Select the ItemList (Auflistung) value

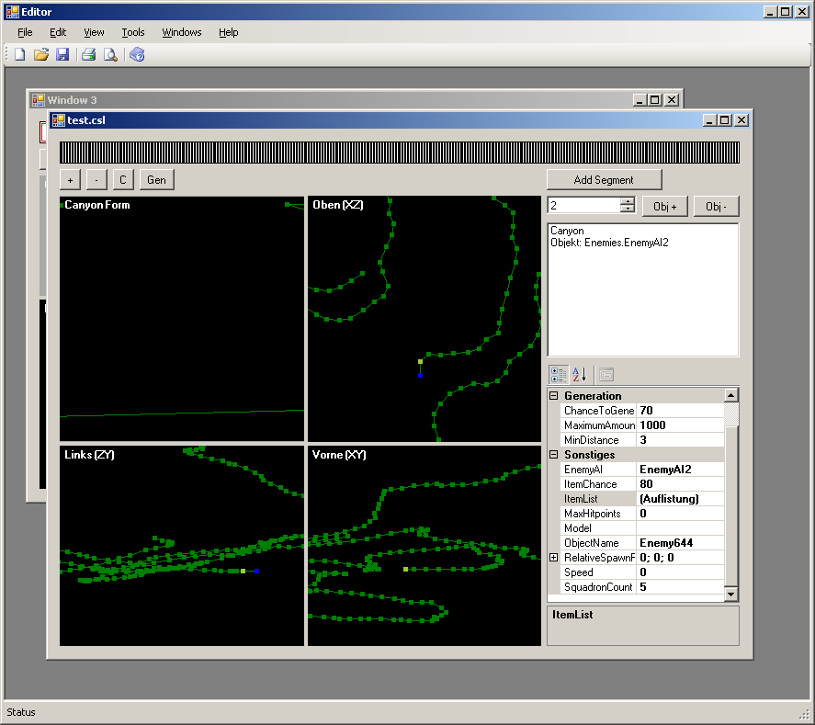(x=680, y=498)
